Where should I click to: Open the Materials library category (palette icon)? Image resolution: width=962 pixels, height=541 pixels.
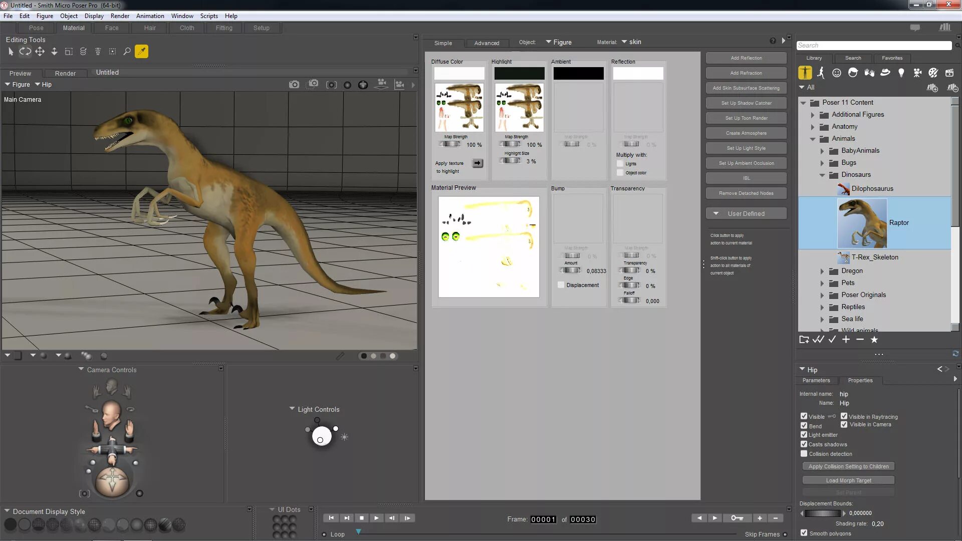click(933, 73)
